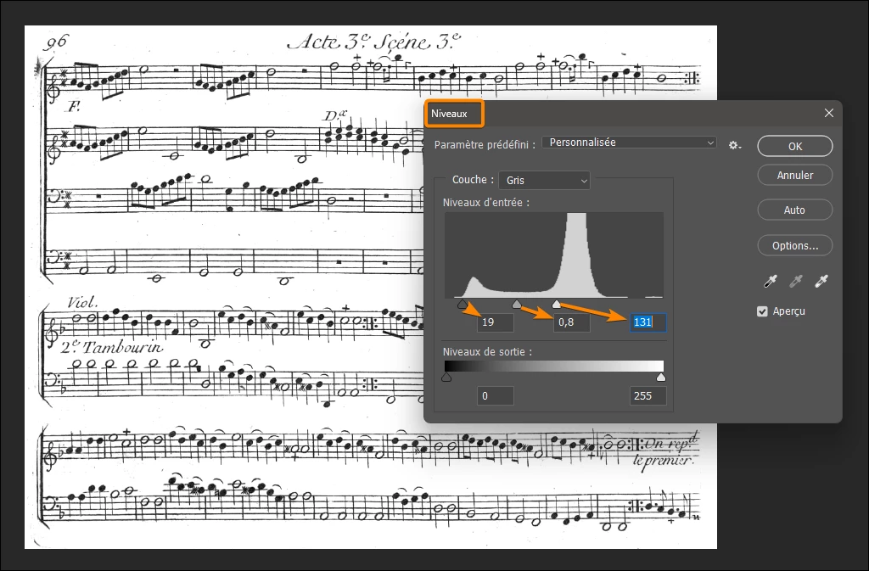Click the OK button
This screenshot has width=869, height=571.
tap(794, 146)
